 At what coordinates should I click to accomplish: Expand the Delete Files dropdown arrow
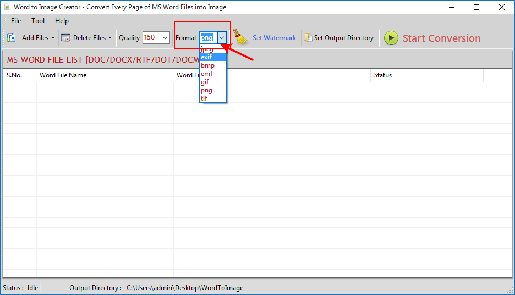point(111,38)
